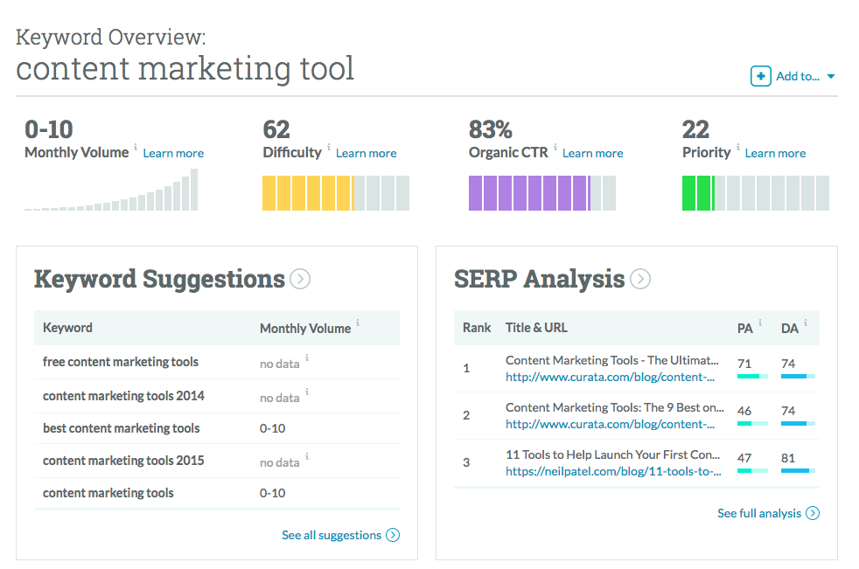Open rank 2 curata.com URL
This screenshot has height=569, width=859.
click(x=610, y=425)
